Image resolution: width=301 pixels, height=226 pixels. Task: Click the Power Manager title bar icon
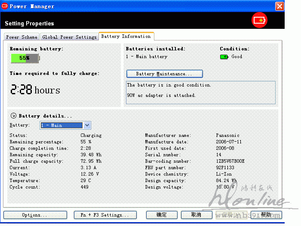coord(6,6)
